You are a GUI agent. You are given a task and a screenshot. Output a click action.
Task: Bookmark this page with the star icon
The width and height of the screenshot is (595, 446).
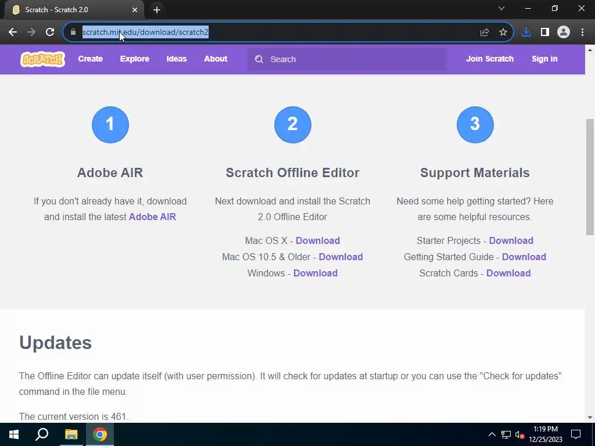tap(503, 33)
